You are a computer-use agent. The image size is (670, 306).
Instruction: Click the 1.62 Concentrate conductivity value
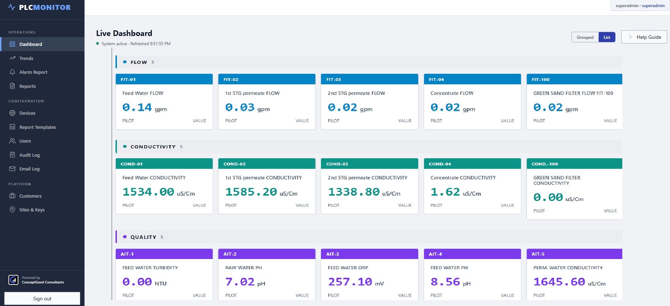coord(445,192)
